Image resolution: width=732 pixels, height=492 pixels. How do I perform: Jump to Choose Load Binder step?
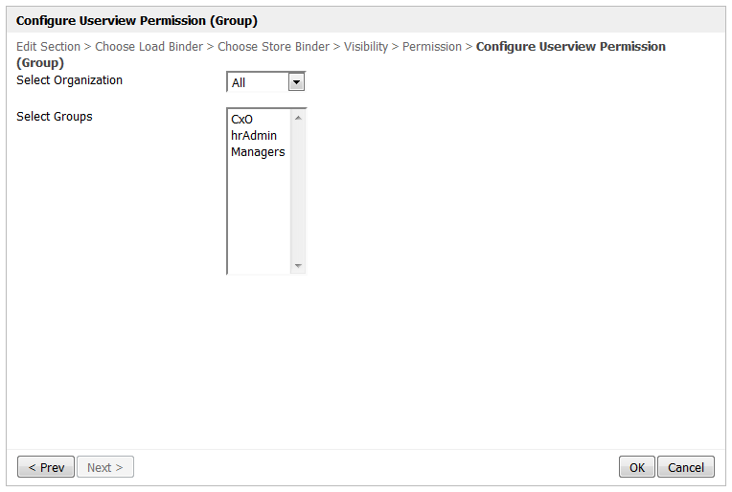149,47
